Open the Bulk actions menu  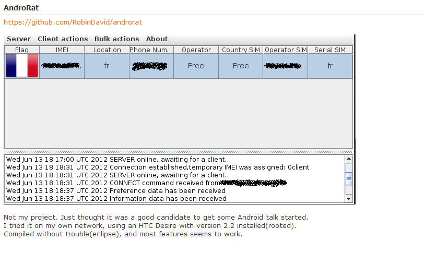click(116, 39)
